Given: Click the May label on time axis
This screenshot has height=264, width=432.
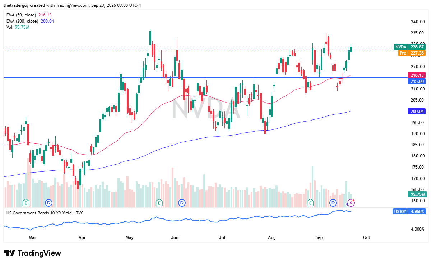Looking at the screenshot, I should 130,237.
